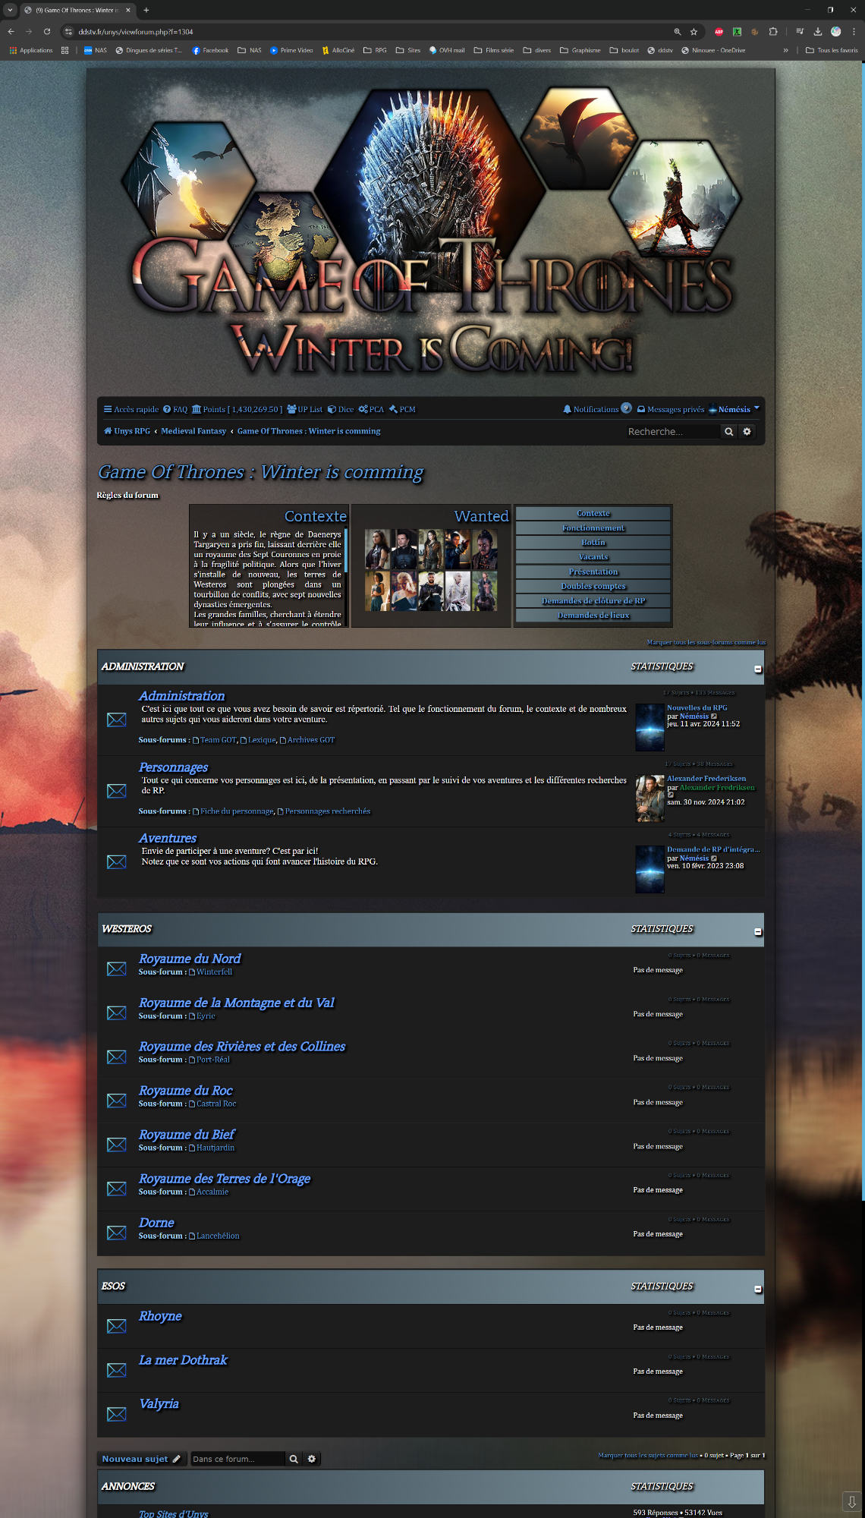Collapse the Essos category
865x1518 pixels.
(x=757, y=1289)
